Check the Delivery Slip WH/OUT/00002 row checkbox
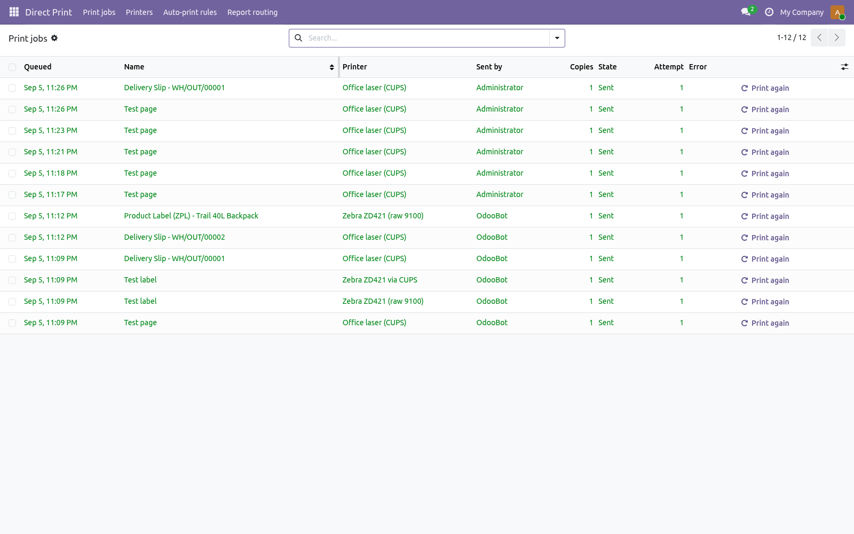 pos(12,238)
